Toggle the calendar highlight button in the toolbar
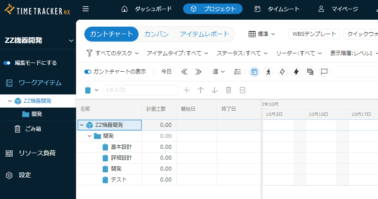Viewport: 378px width, 199px height. point(254,72)
